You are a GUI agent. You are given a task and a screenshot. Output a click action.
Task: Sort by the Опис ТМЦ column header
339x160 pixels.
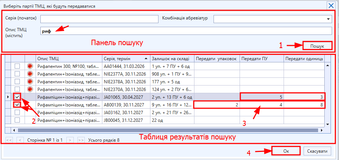point(69,59)
